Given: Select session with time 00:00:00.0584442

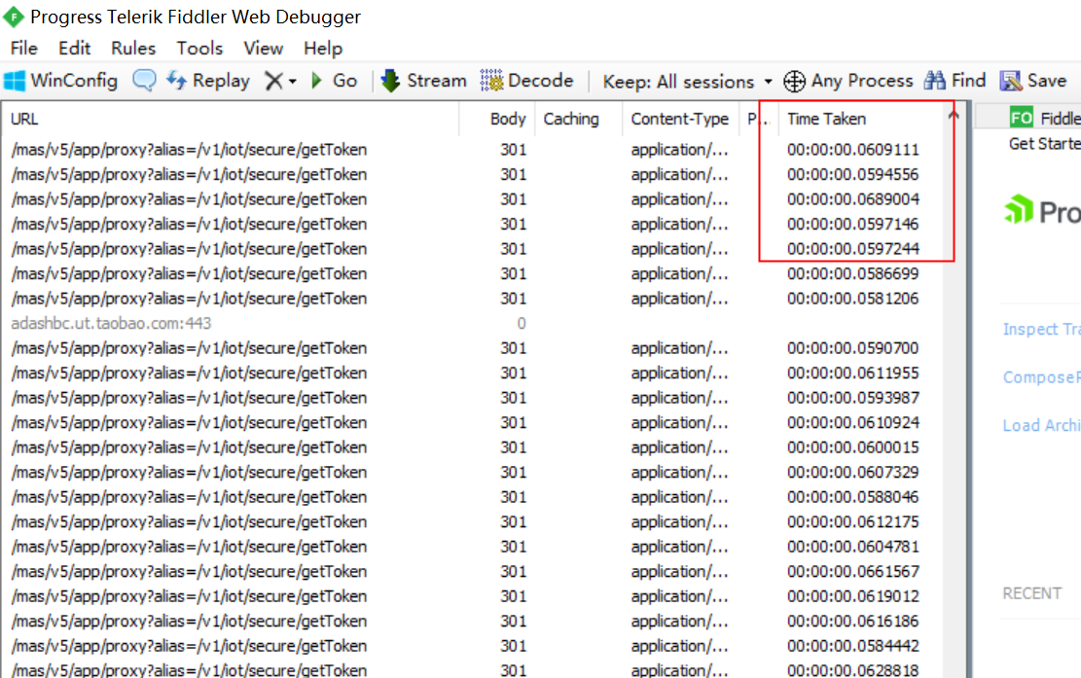Looking at the screenshot, I should click(472, 646).
